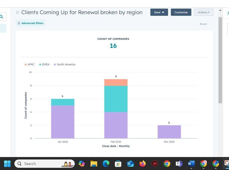This screenshot has width=229, height=170.
Task: Expand the Actions dropdown
Action: 204,12
